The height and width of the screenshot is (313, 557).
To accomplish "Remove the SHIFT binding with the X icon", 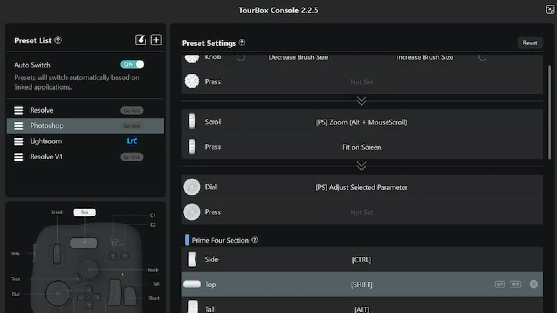I will [534, 284].
